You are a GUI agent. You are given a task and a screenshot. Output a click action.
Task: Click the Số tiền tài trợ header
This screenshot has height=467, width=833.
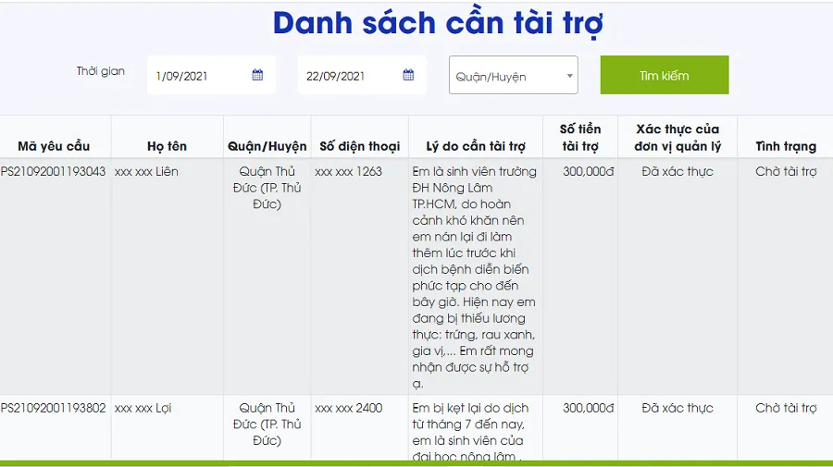pyautogui.click(x=580, y=138)
